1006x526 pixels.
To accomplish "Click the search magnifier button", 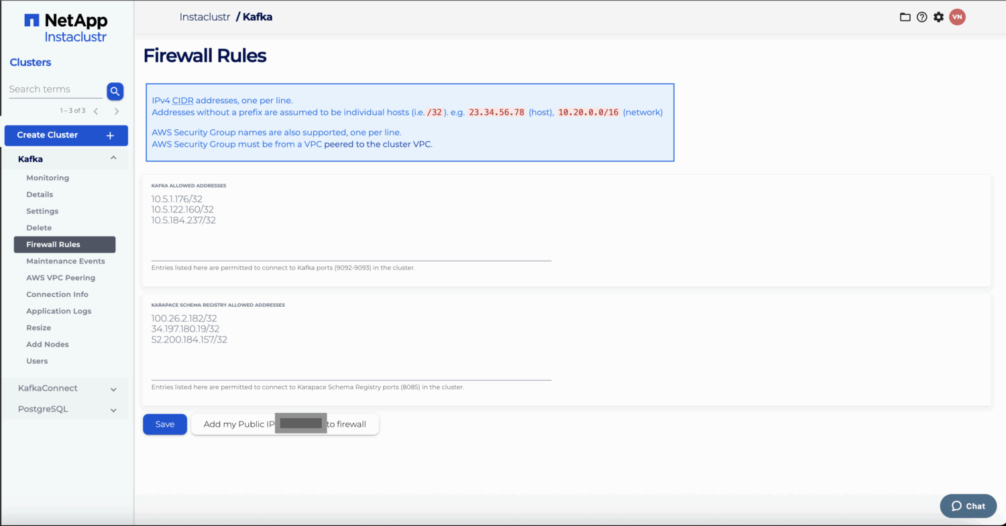I will 115,91.
